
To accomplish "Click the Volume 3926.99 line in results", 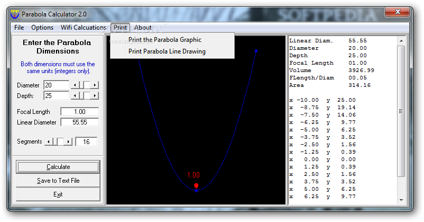I will 332,70.
